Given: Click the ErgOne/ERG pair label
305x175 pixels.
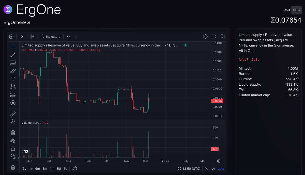Looking at the screenshot, I should click(17, 22).
